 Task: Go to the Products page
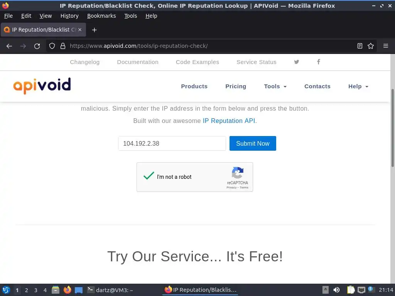[194, 86]
